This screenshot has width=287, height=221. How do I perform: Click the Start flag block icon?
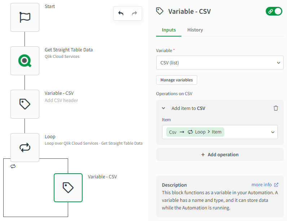25,17
